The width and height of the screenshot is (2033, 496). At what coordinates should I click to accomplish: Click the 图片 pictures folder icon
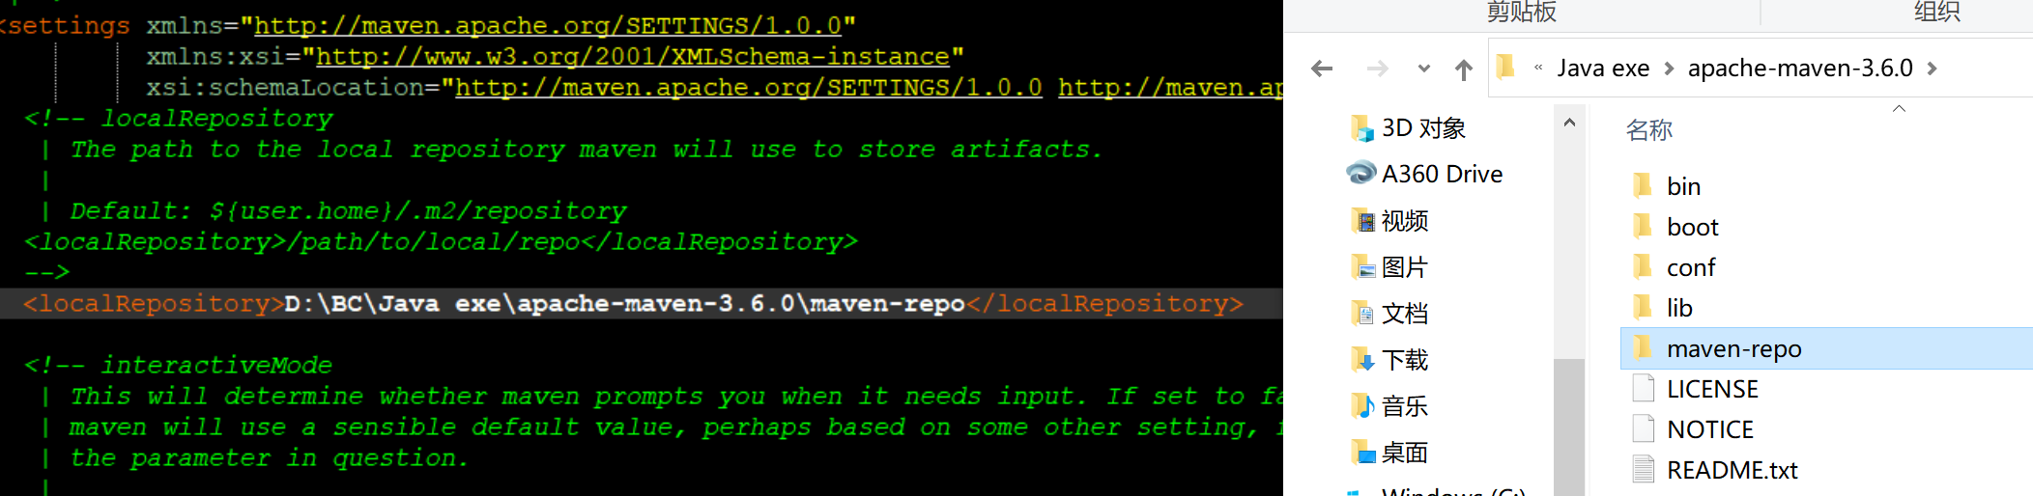click(x=1363, y=267)
